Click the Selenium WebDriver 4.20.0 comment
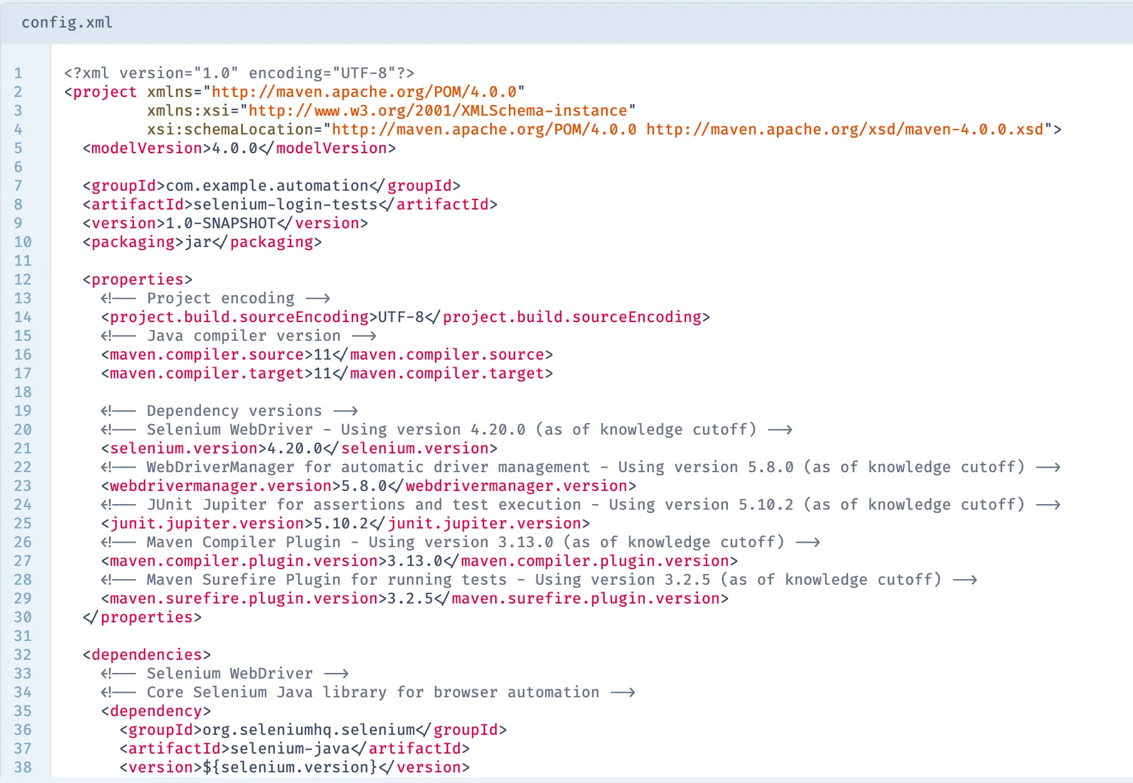Screen dimensions: 1133x783 point(447,430)
